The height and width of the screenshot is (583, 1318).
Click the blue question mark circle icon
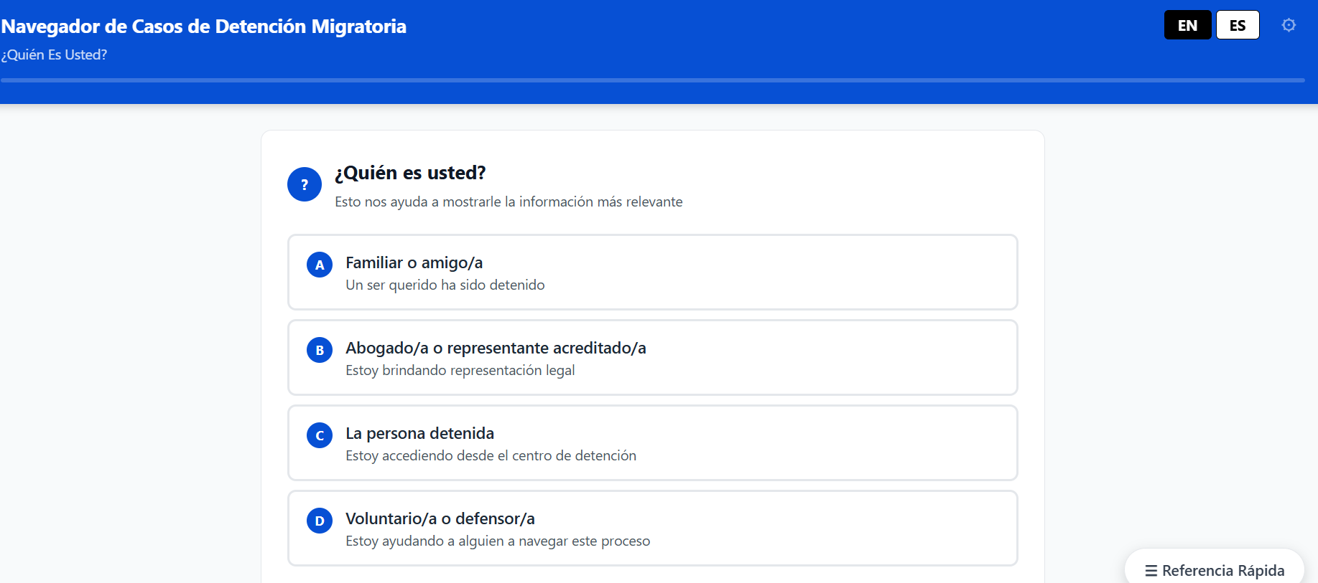pyautogui.click(x=305, y=184)
